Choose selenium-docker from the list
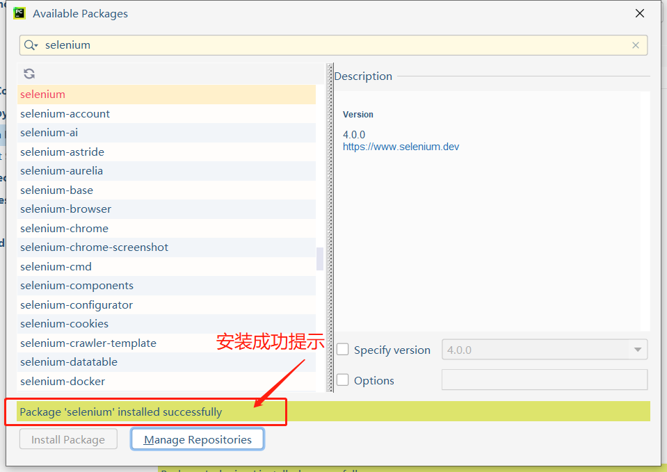 click(x=166, y=381)
